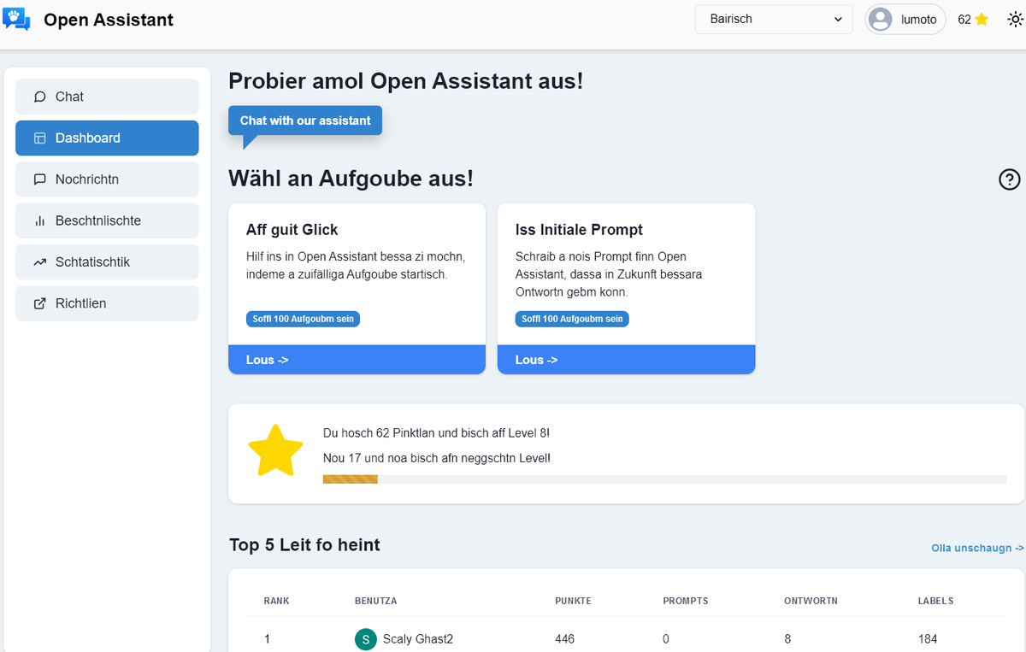
Task: Click the Open Assistant title text
Action: (109, 20)
